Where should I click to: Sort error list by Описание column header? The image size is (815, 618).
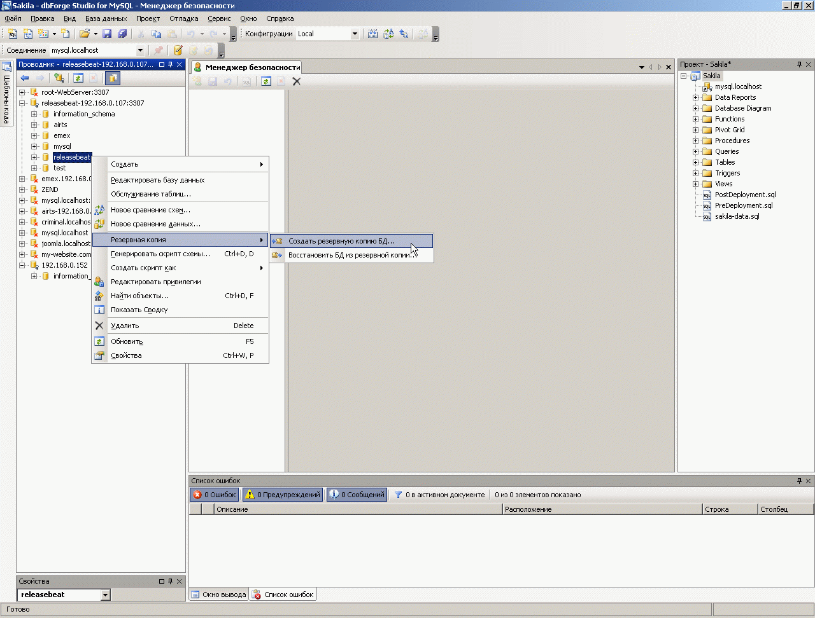click(358, 509)
